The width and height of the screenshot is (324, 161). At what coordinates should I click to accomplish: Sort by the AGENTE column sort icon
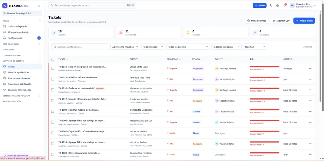(x=224, y=59)
